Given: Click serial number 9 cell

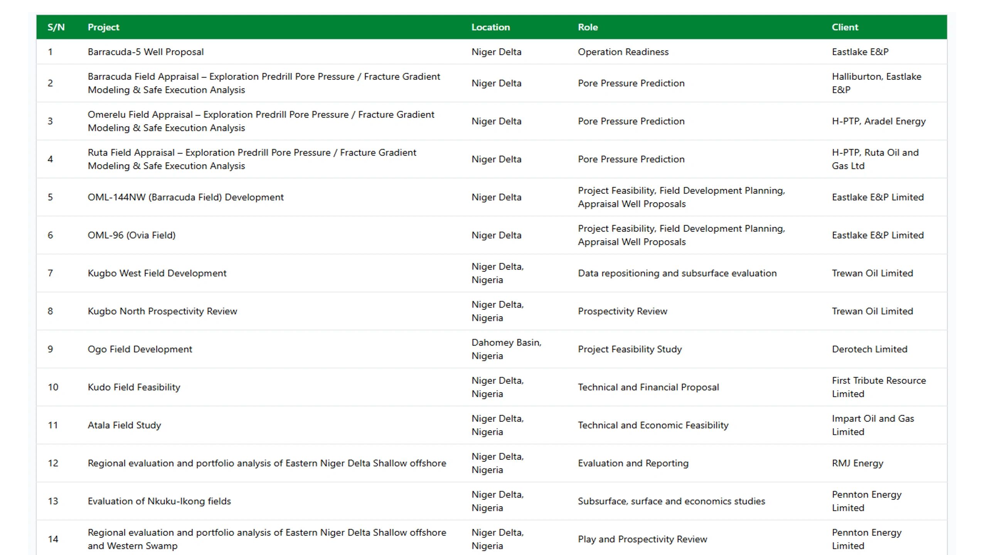Looking at the screenshot, I should (x=50, y=349).
